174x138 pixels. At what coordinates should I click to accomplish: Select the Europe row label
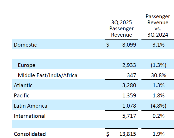pos(27,65)
